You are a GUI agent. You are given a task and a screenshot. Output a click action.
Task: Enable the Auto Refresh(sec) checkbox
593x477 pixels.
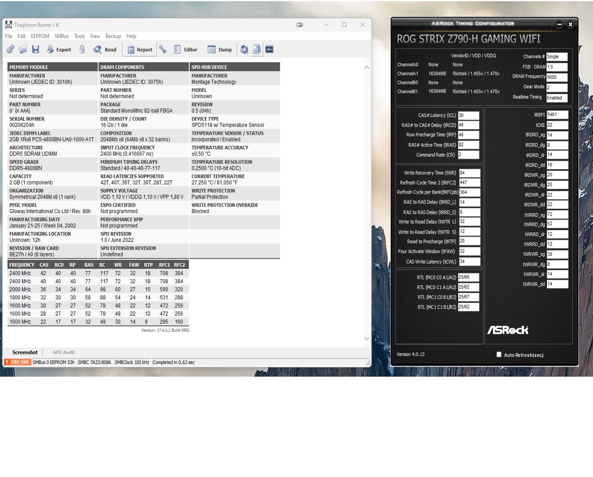click(x=499, y=354)
